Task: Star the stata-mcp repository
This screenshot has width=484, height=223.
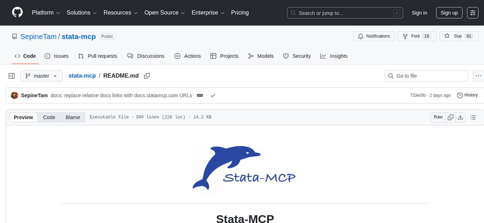Action: [457, 36]
